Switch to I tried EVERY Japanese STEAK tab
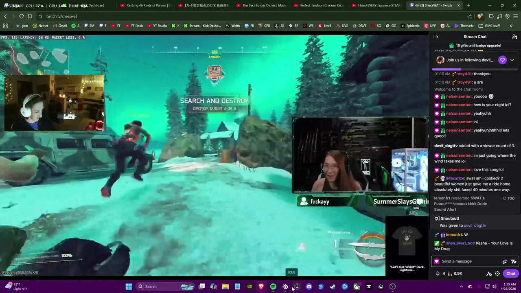This screenshot has height=293, width=521. click(377, 5)
